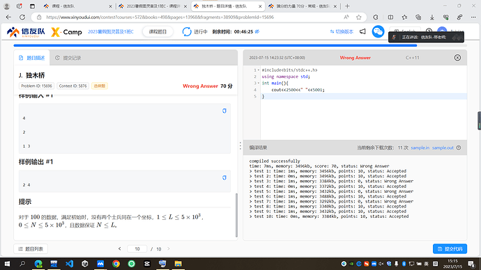Go back with the browser back arrow
The width and height of the screenshot is (481, 270).
(8, 17)
